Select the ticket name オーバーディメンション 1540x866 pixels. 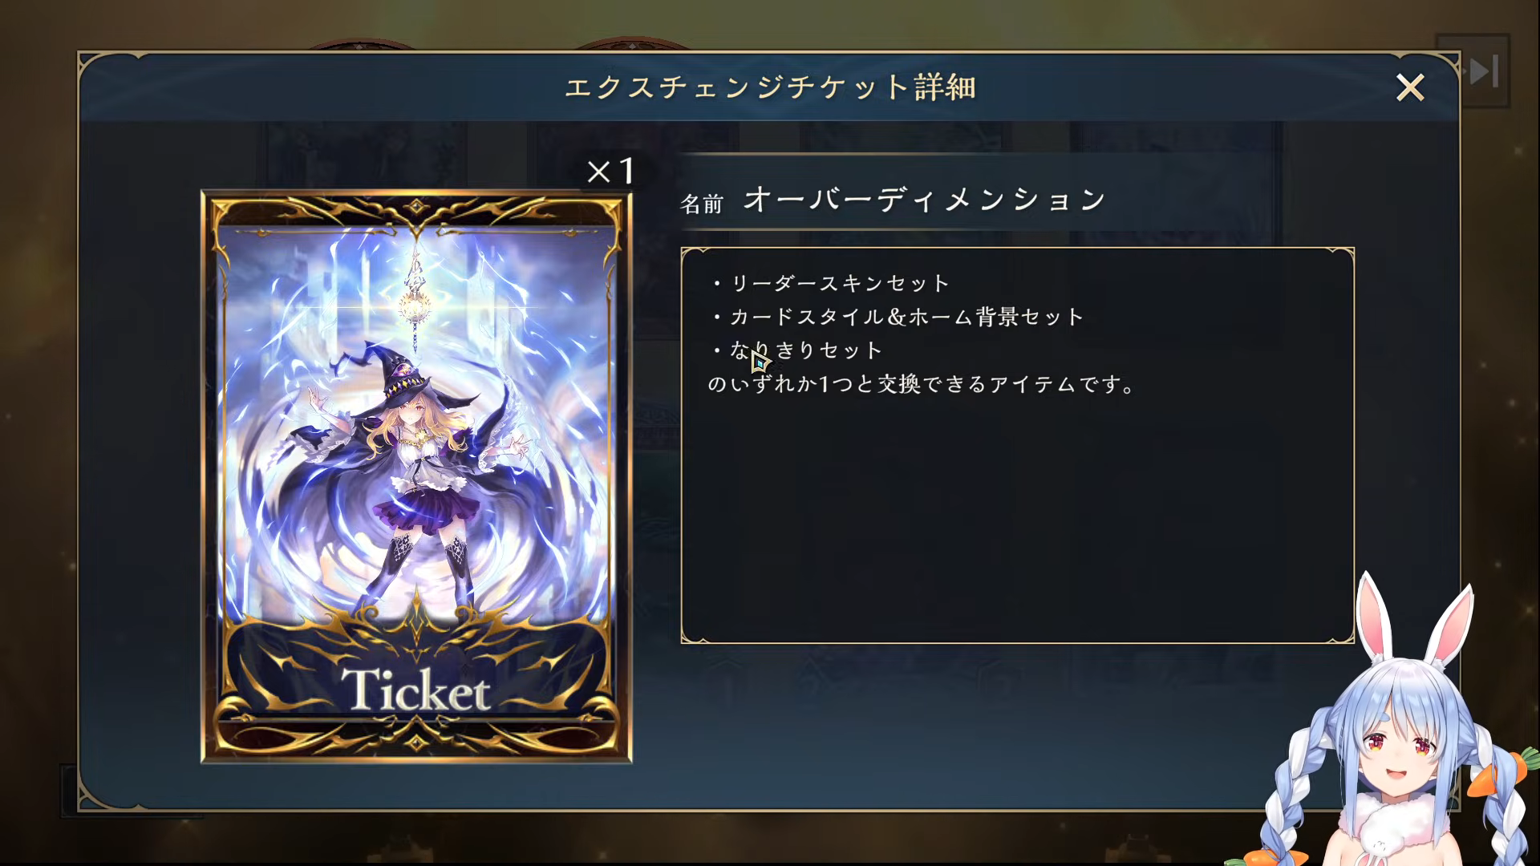(x=925, y=200)
